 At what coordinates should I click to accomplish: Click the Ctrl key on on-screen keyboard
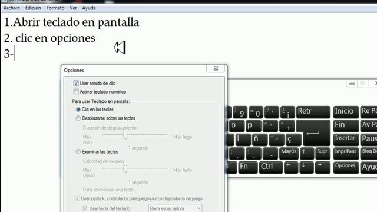[270, 167]
